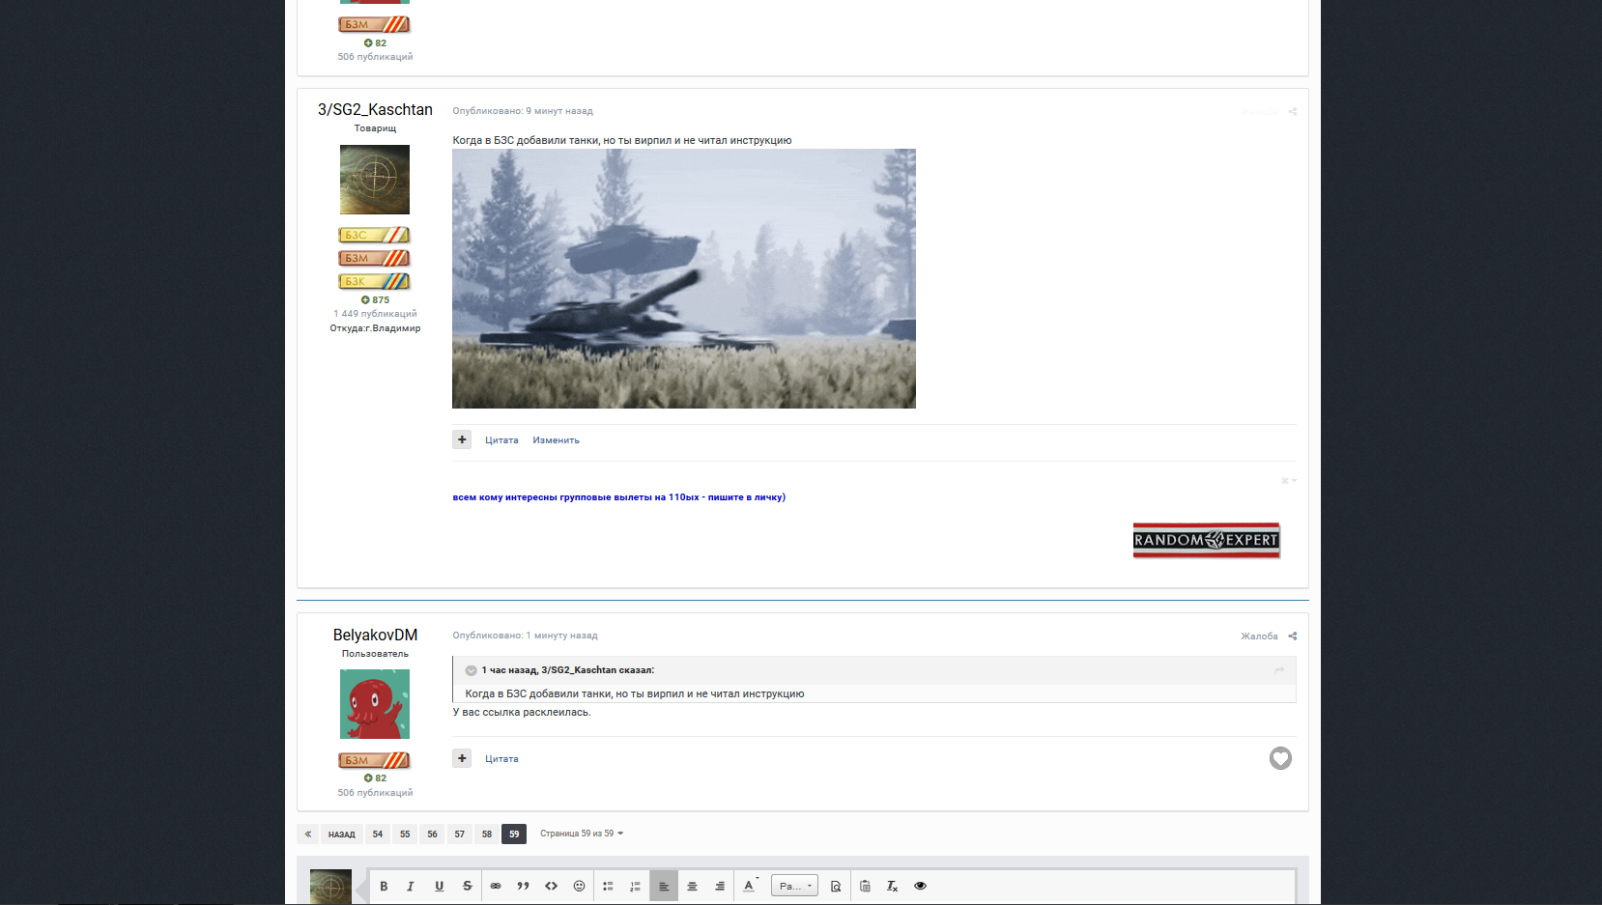Open the signature hide options dropdown
Screen dimensions: 1602x905
1289,481
